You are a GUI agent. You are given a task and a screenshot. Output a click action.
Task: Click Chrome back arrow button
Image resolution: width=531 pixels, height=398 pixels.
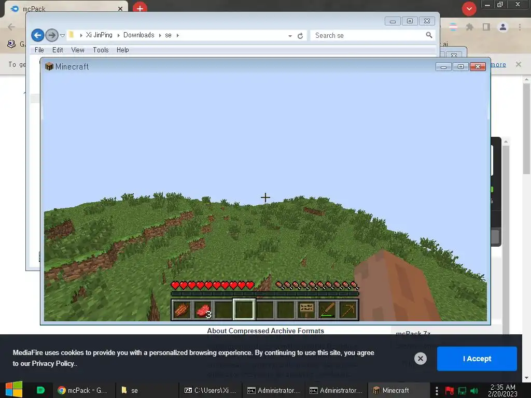pos(11,27)
